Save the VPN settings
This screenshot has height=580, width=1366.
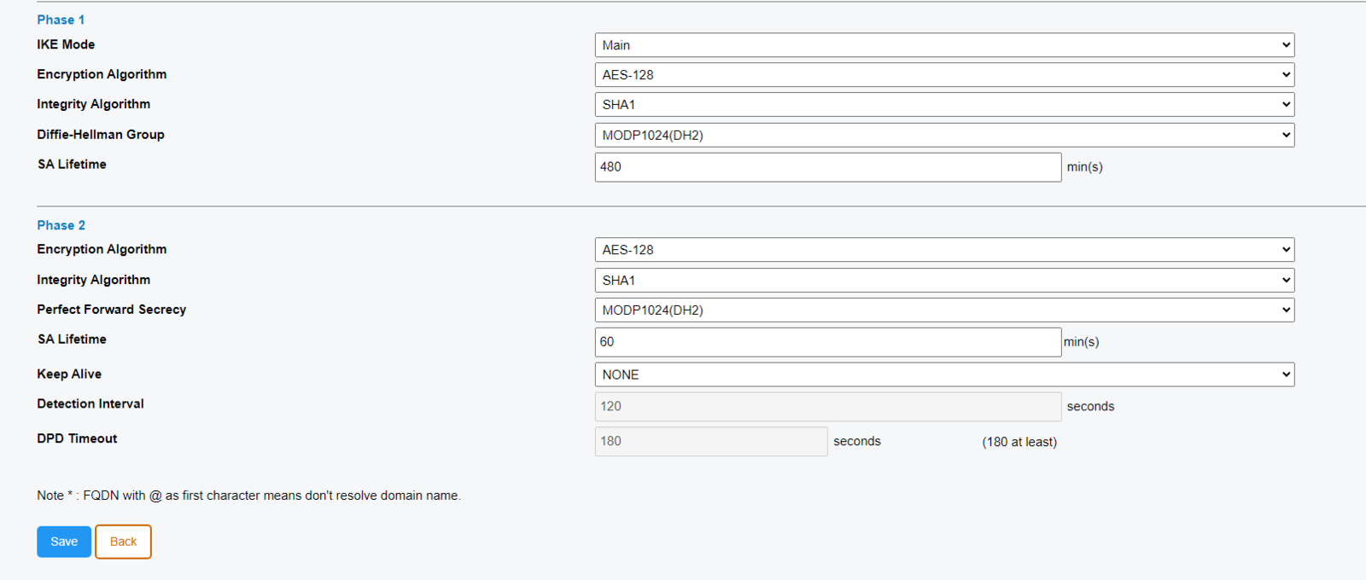(x=64, y=542)
